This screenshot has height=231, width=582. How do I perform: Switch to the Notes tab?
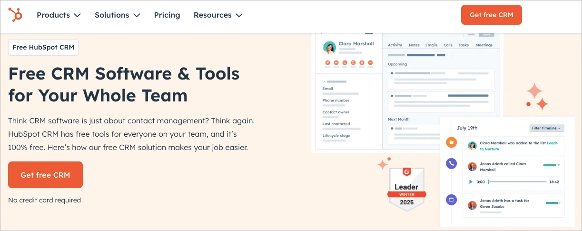pos(414,45)
